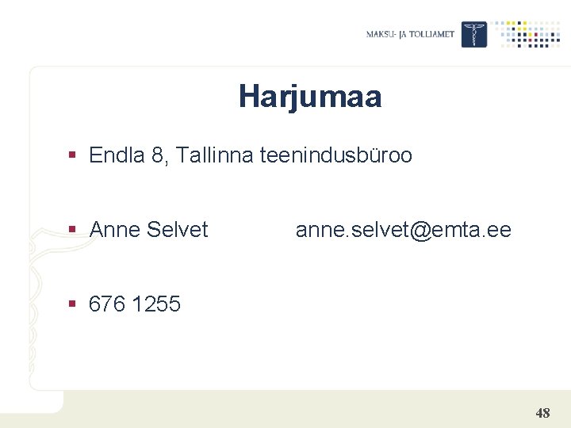Viewport: 571px width, 428px height.
Task: Click the word teenindusbüroo
Action: tap(336, 155)
